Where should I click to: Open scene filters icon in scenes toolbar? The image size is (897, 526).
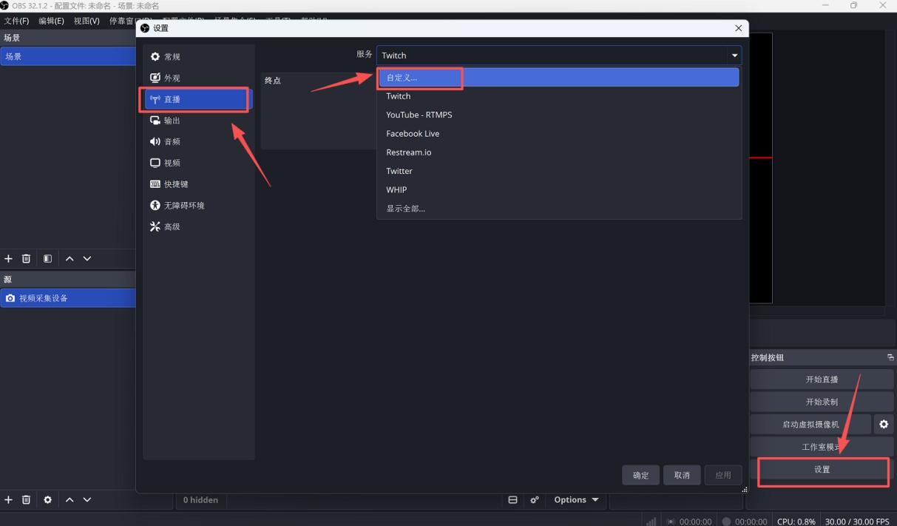pos(47,259)
